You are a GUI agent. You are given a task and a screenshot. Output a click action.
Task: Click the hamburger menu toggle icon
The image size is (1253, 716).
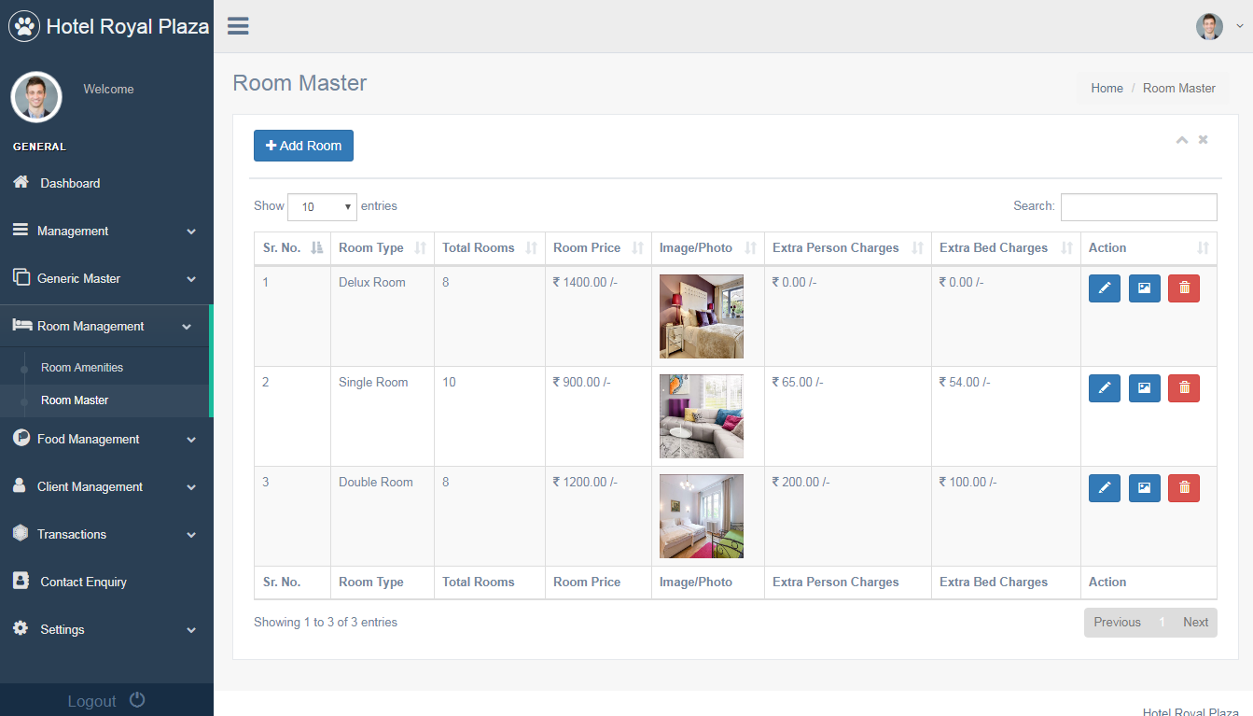click(x=238, y=26)
